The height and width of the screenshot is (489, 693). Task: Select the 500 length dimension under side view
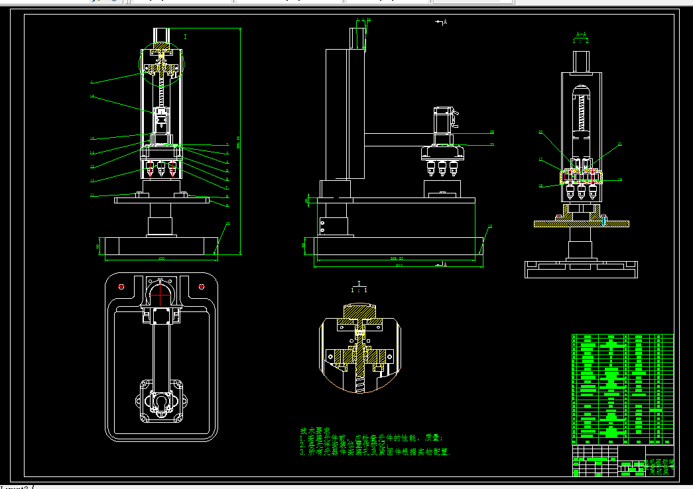click(x=399, y=266)
